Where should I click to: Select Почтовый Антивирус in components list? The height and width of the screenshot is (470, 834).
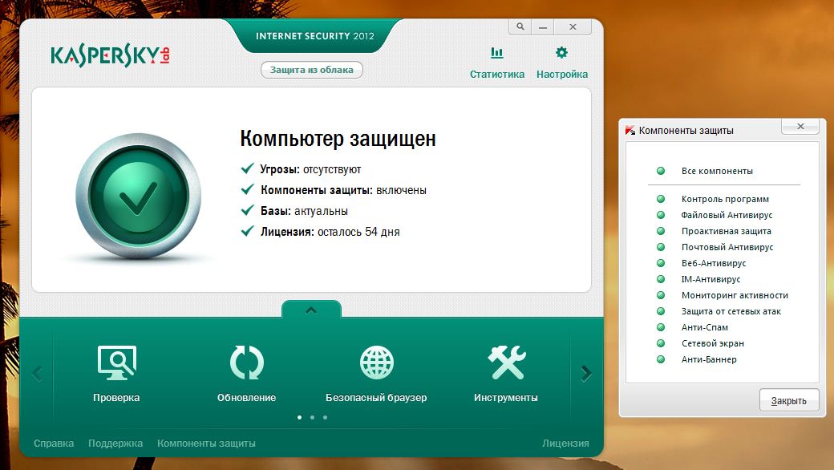coord(727,247)
